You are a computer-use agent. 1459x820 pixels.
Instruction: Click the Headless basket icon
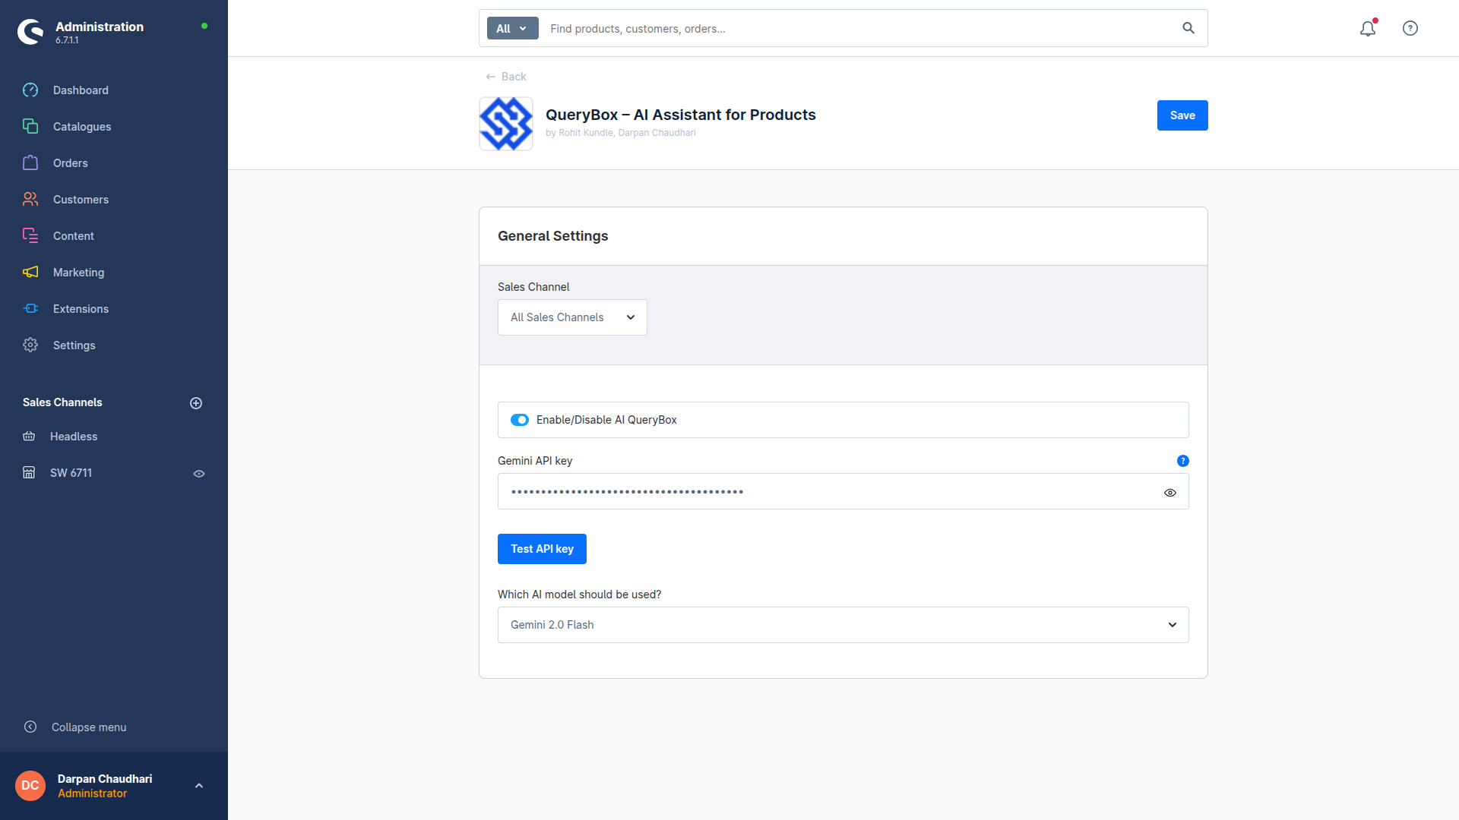(29, 437)
